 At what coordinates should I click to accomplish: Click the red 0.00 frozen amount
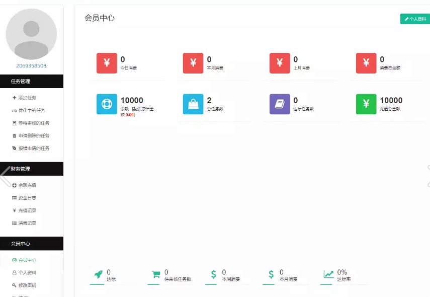(x=130, y=115)
